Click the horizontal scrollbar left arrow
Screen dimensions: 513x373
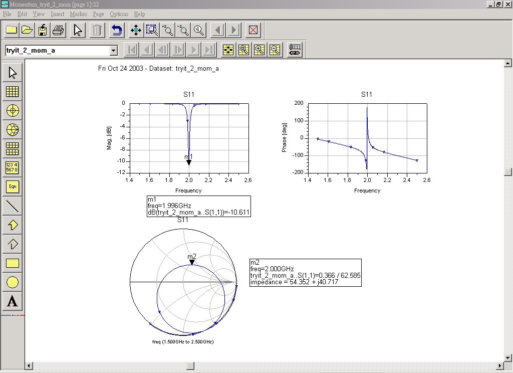29,365
